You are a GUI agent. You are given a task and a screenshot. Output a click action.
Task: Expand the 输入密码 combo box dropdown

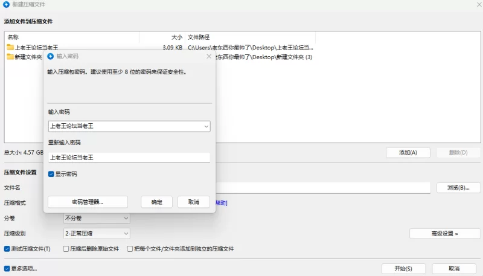[x=206, y=126]
